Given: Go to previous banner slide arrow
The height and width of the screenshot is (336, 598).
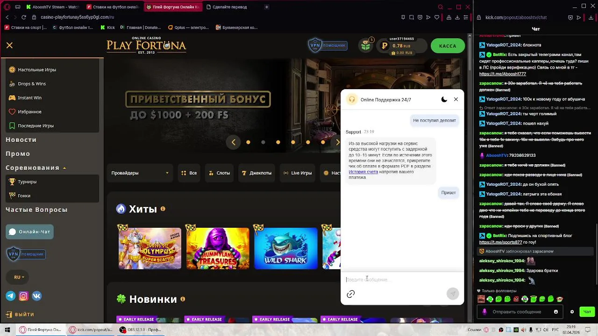Looking at the screenshot, I should coord(234,142).
